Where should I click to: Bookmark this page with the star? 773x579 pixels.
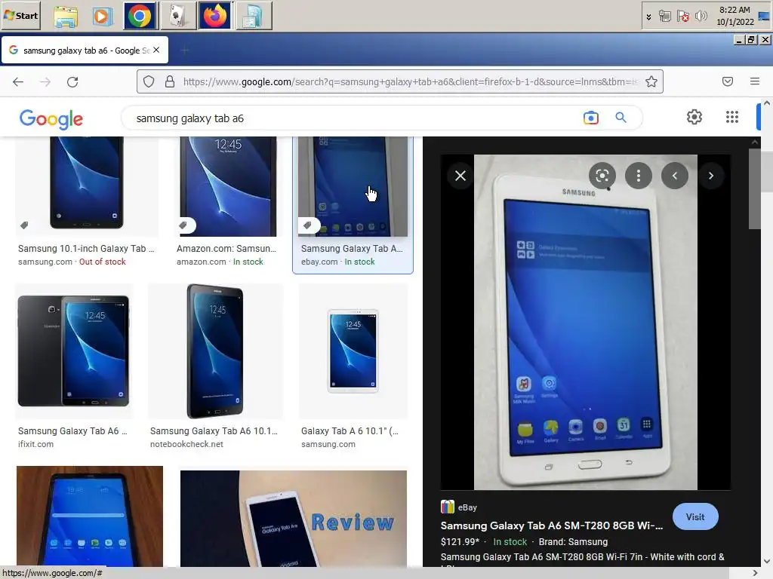[x=651, y=81]
